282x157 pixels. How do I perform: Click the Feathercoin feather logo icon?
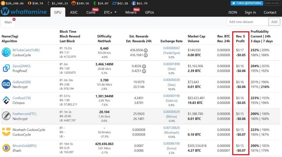pyautogui.click(x=6, y=116)
